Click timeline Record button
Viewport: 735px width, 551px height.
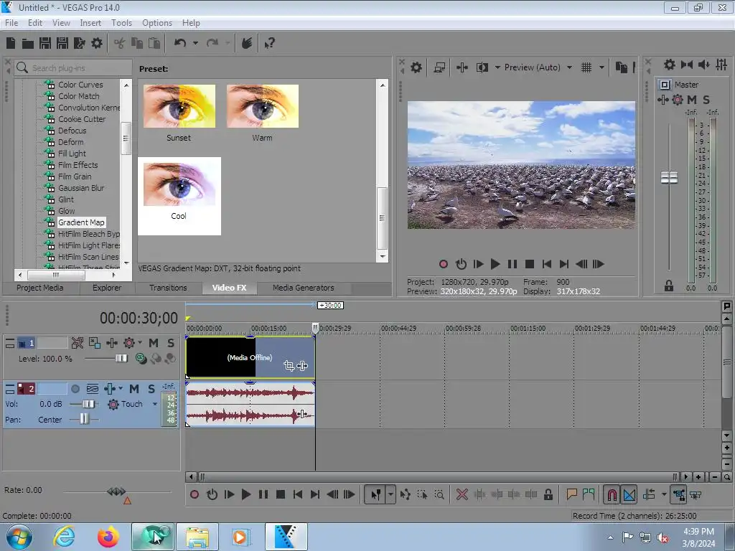pos(194,494)
